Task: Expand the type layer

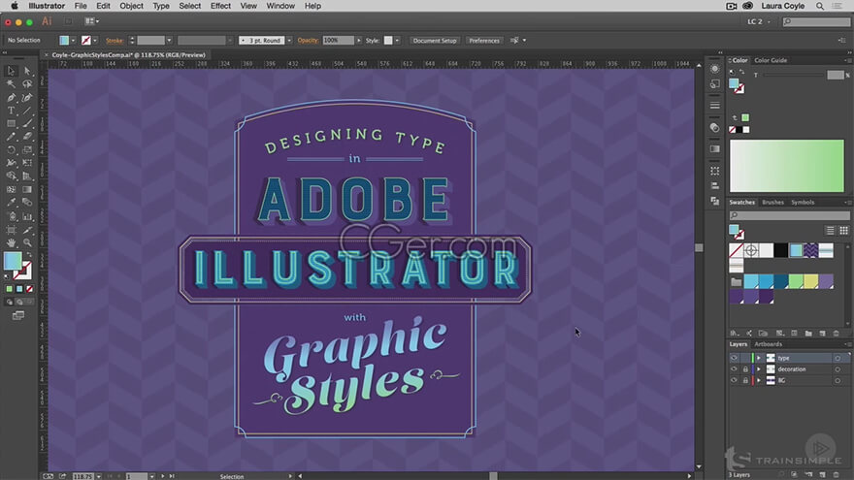Action: pyautogui.click(x=759, y=358)
